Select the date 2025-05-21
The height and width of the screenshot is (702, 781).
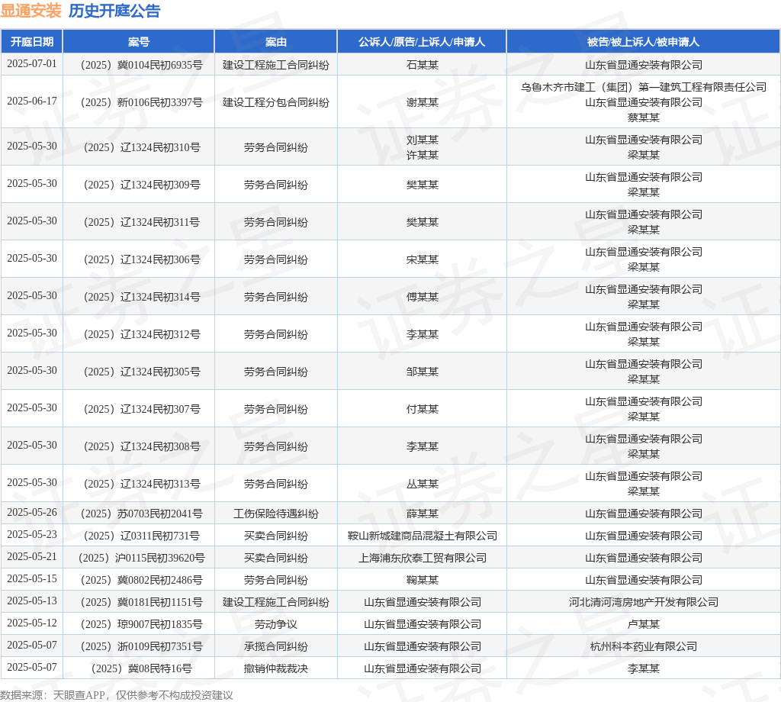pyautogui.click(x=32, y=556)
